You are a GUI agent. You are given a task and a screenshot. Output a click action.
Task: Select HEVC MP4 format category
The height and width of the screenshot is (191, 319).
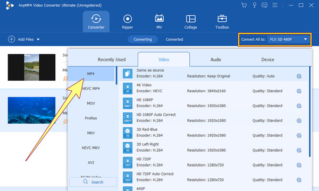(91, 89)
